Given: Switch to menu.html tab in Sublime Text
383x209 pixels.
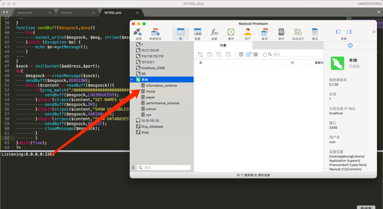Looking at the screenshot, I should pos(24,13).
